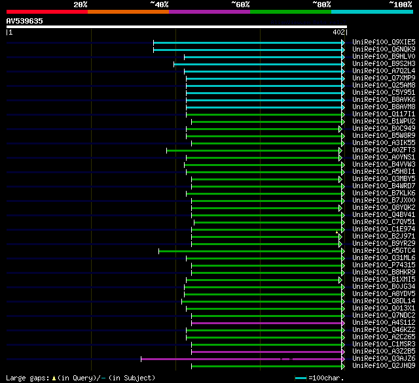The image size is (419, 383).
Task: Click the UniRef100_P74315 subject label
Action: pos(384,265)
